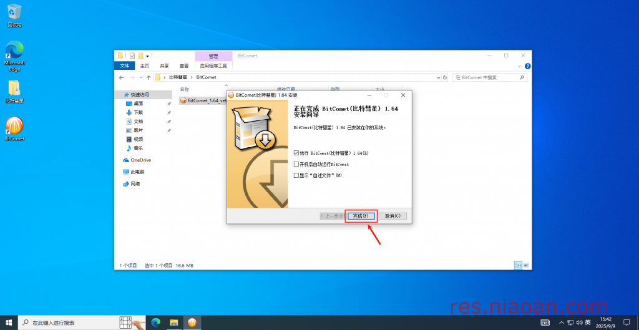Show hidden system tray icons
639x330 pixels.
tap(562, 323)
